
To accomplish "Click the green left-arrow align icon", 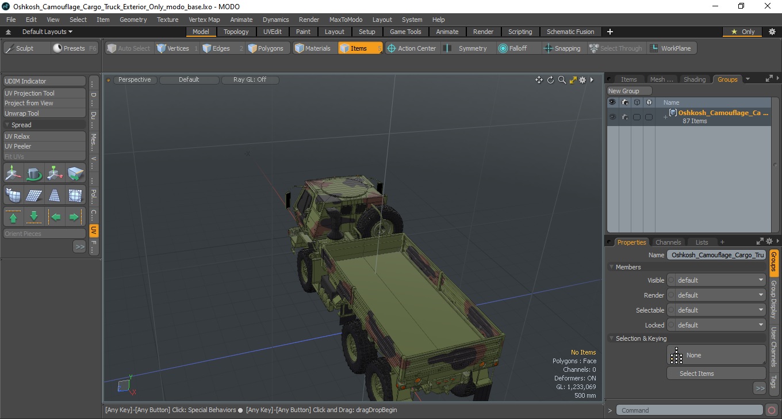I will click(x=55, y=217).
